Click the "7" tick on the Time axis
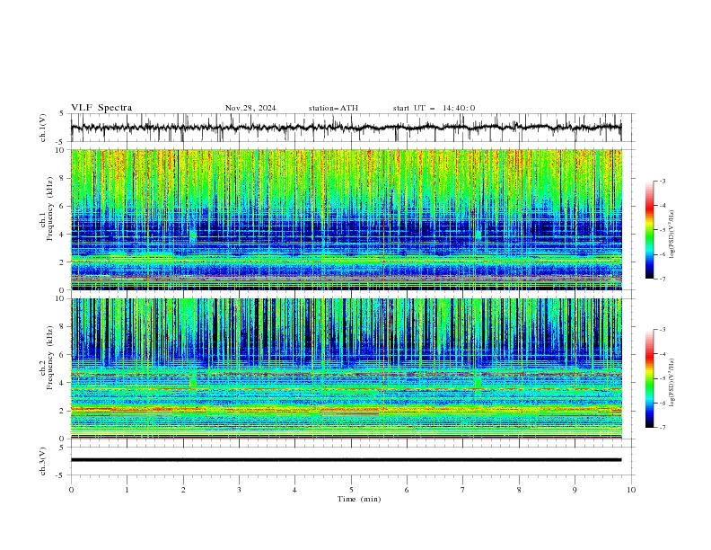Image resolution: width=711 pixels, height=550 pixels. (463, 490)
